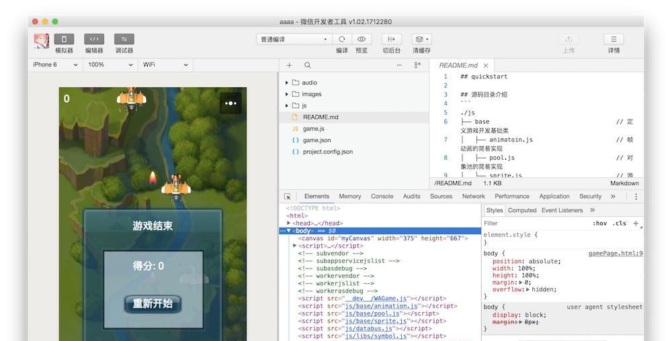Click the file search magnifier icon
The height and width of the screenshot is (341, 672).
pos(308,66)
